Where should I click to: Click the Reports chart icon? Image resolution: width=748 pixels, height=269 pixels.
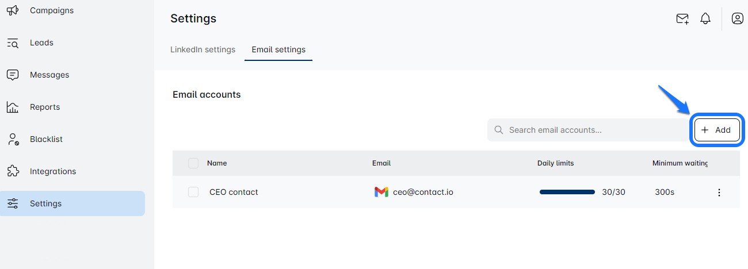click(x=13, y=107)
